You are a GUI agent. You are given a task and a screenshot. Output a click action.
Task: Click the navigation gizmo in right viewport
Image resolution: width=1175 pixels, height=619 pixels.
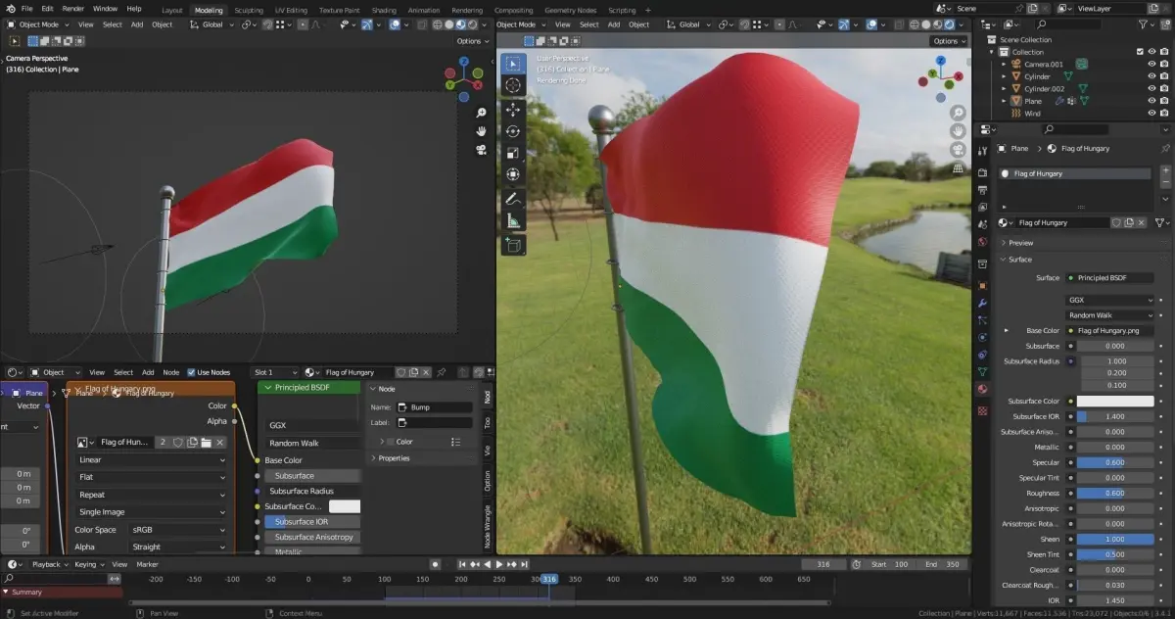[941, 79]
